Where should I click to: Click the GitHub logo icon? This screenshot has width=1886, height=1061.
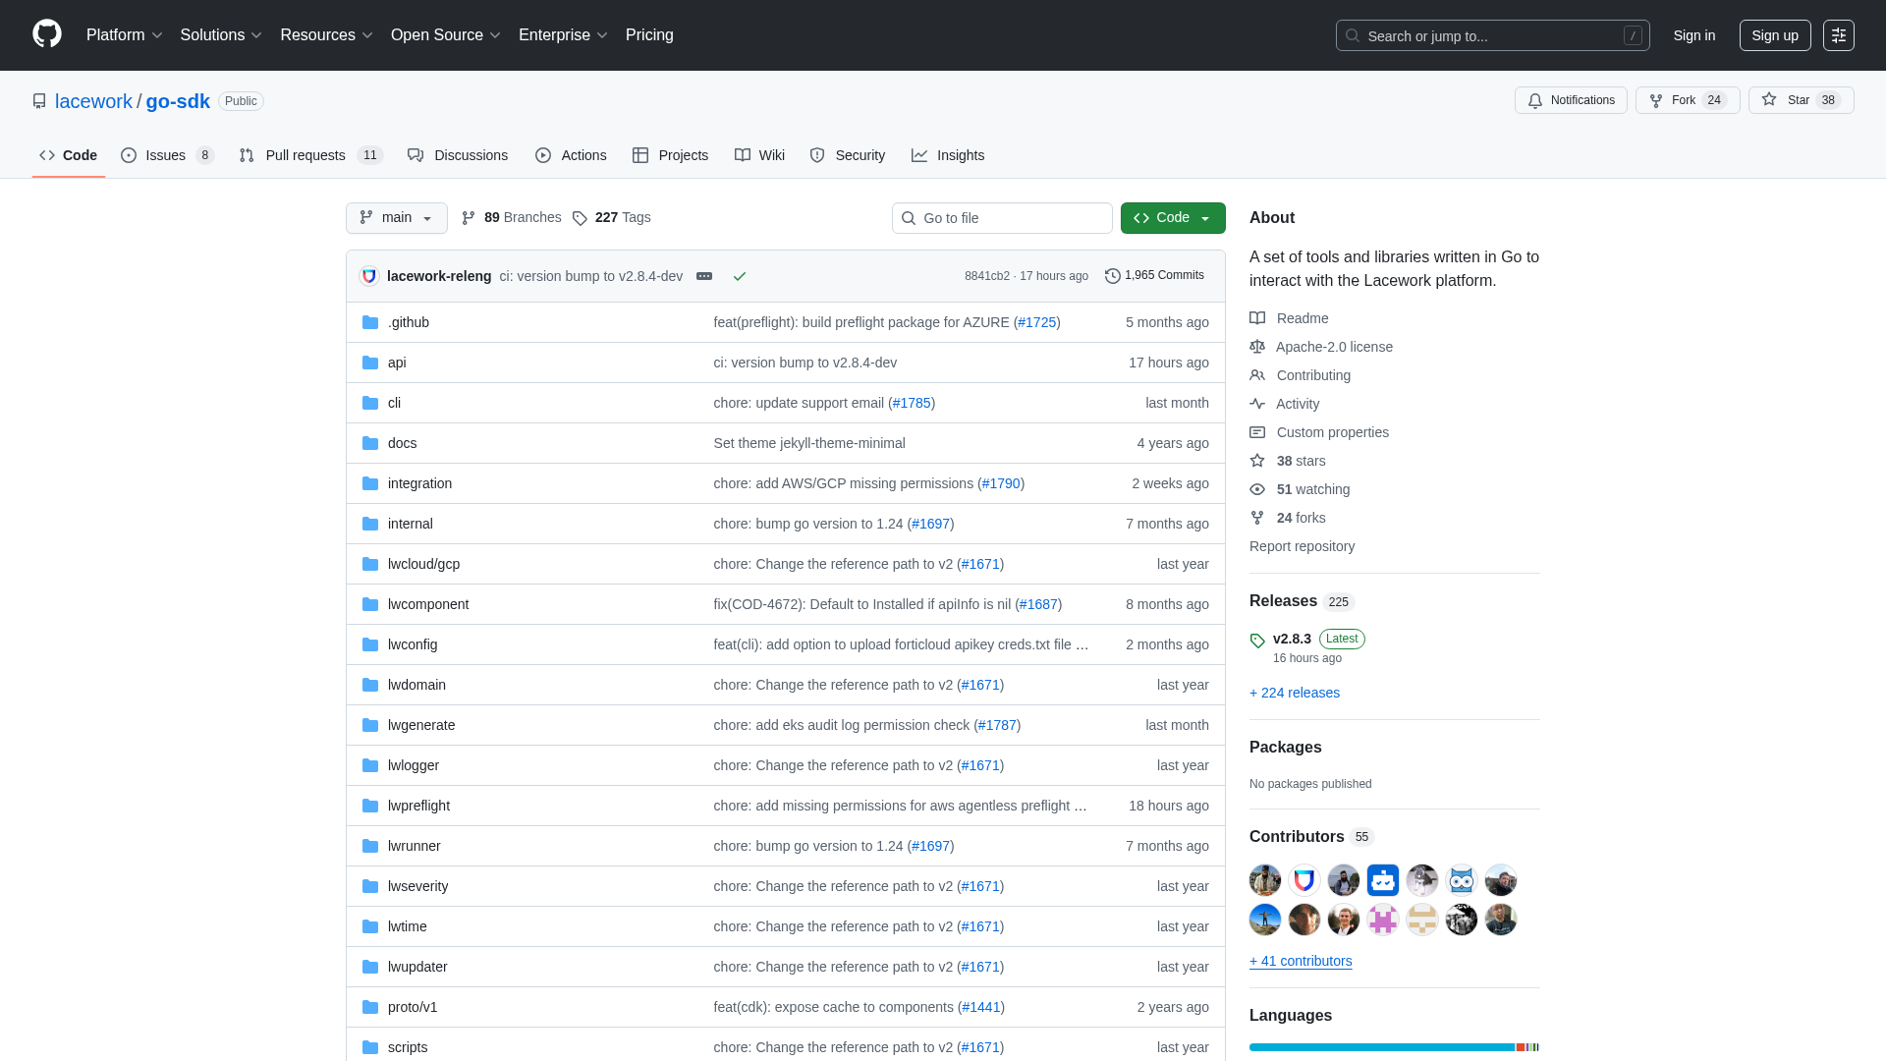(46, 34)
